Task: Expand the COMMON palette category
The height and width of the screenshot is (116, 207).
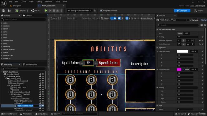Action: (x=2, y=26)
